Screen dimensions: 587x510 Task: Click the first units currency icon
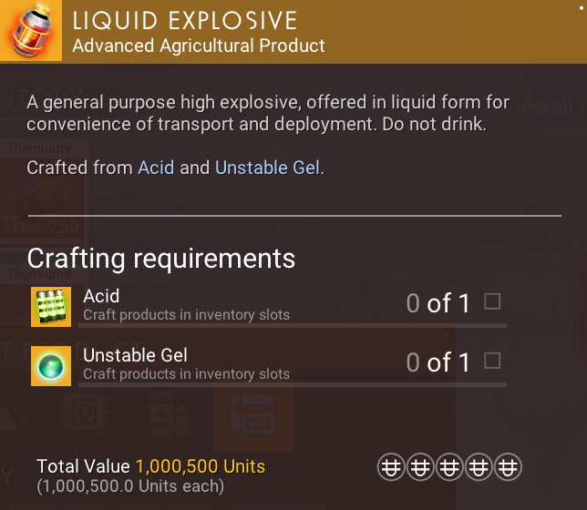pyautogui.click(x=390, y=468)
